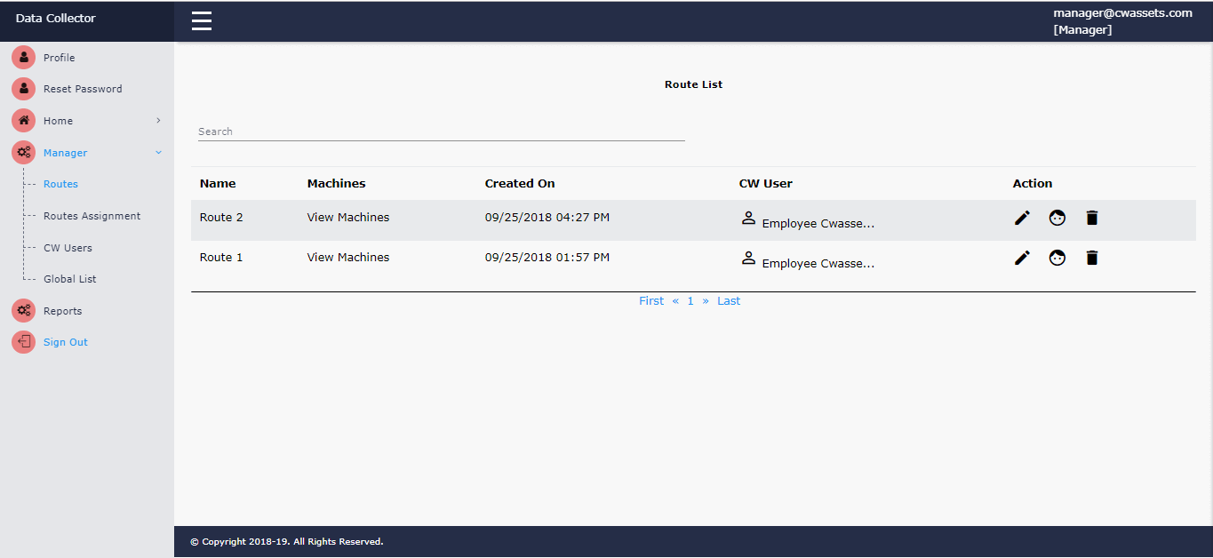1213x558 pixels.
Task: Open the Manager menu item
Action: click(66, 153)
